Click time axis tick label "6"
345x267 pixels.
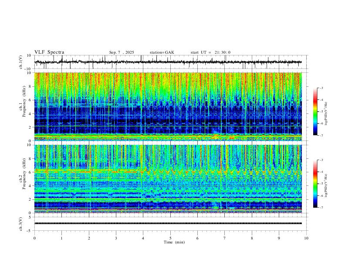tap(198, 238)
